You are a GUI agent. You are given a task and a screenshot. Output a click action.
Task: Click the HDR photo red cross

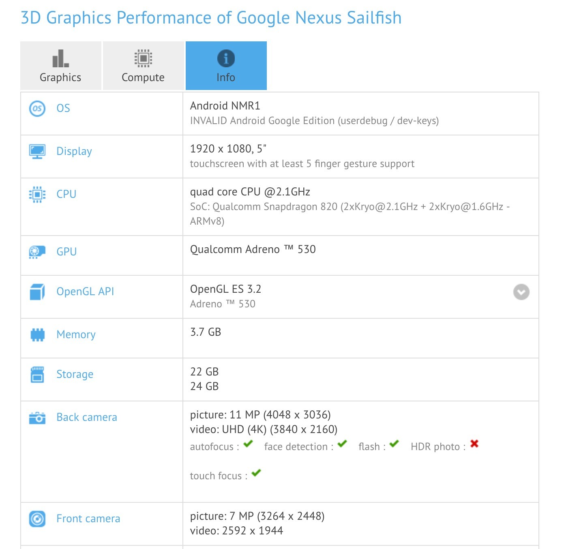(x=473, y=444)
